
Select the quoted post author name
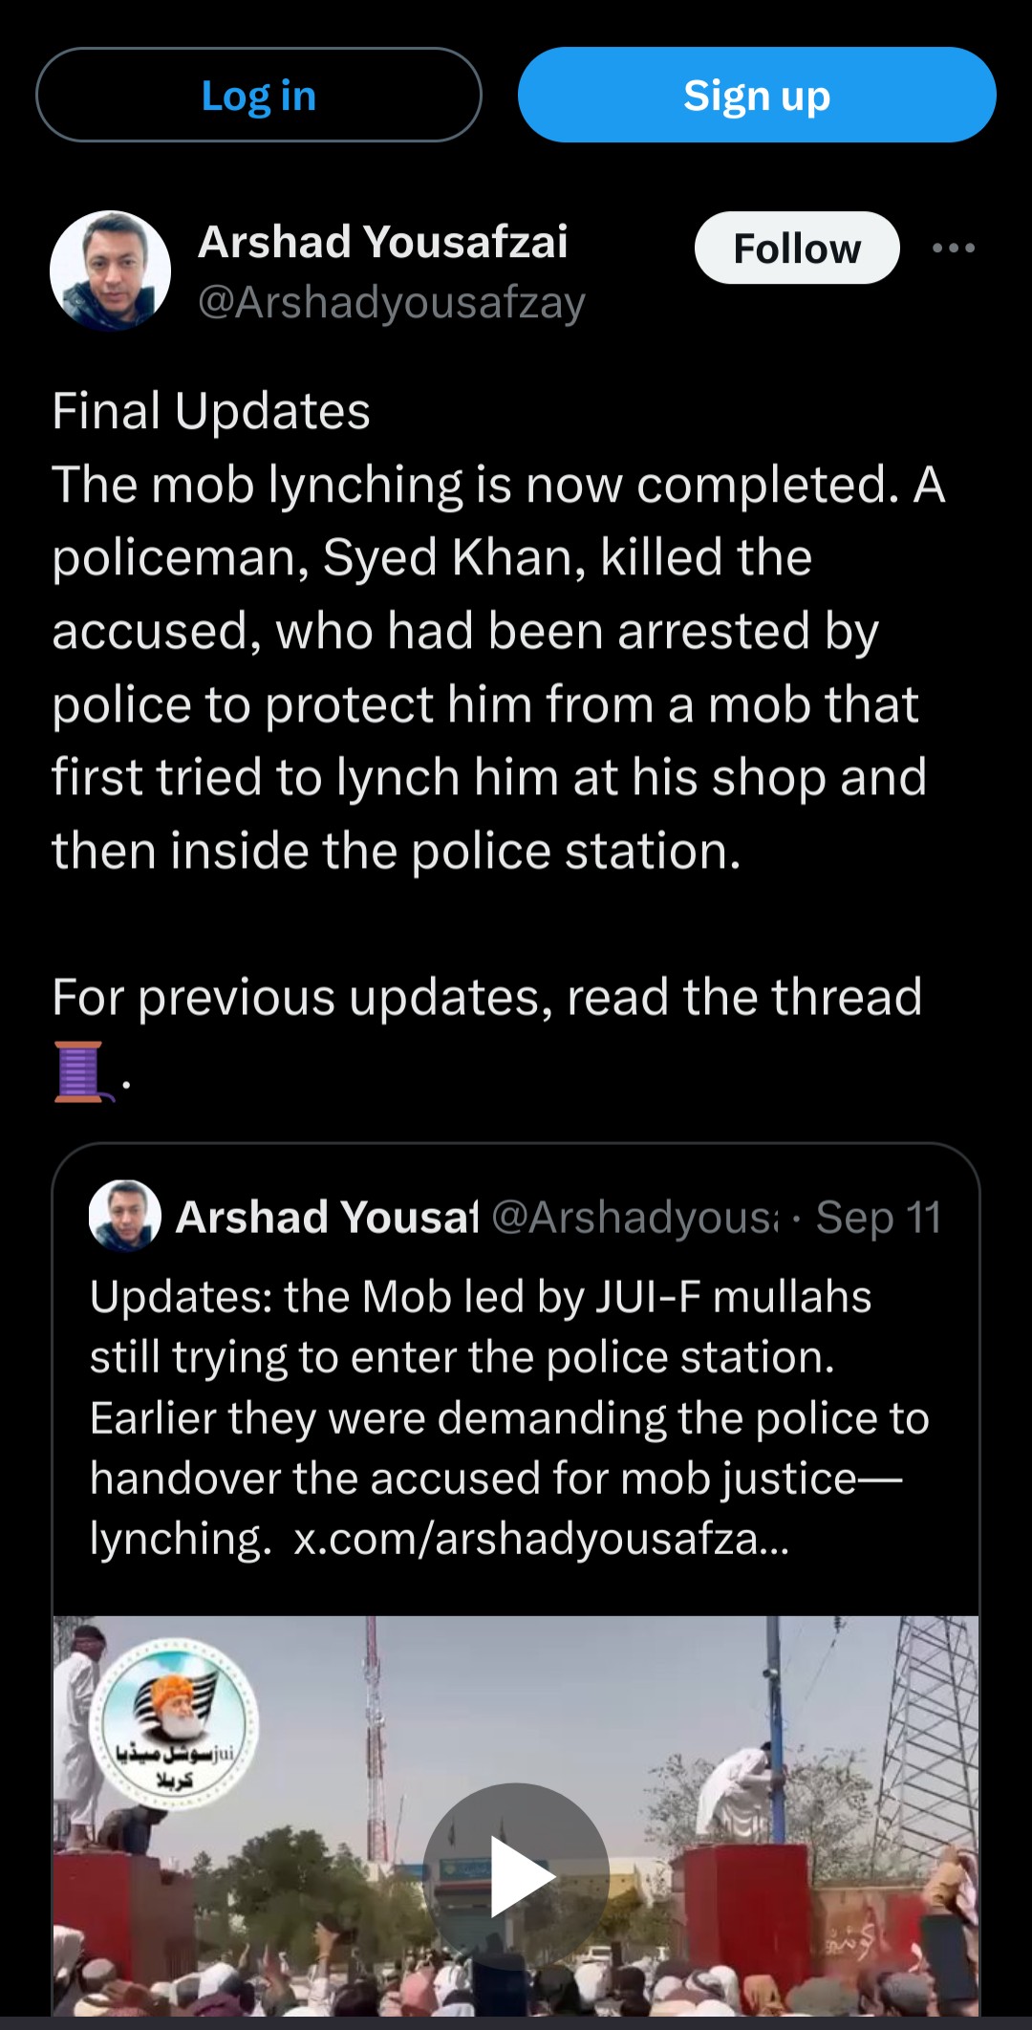327,1218
